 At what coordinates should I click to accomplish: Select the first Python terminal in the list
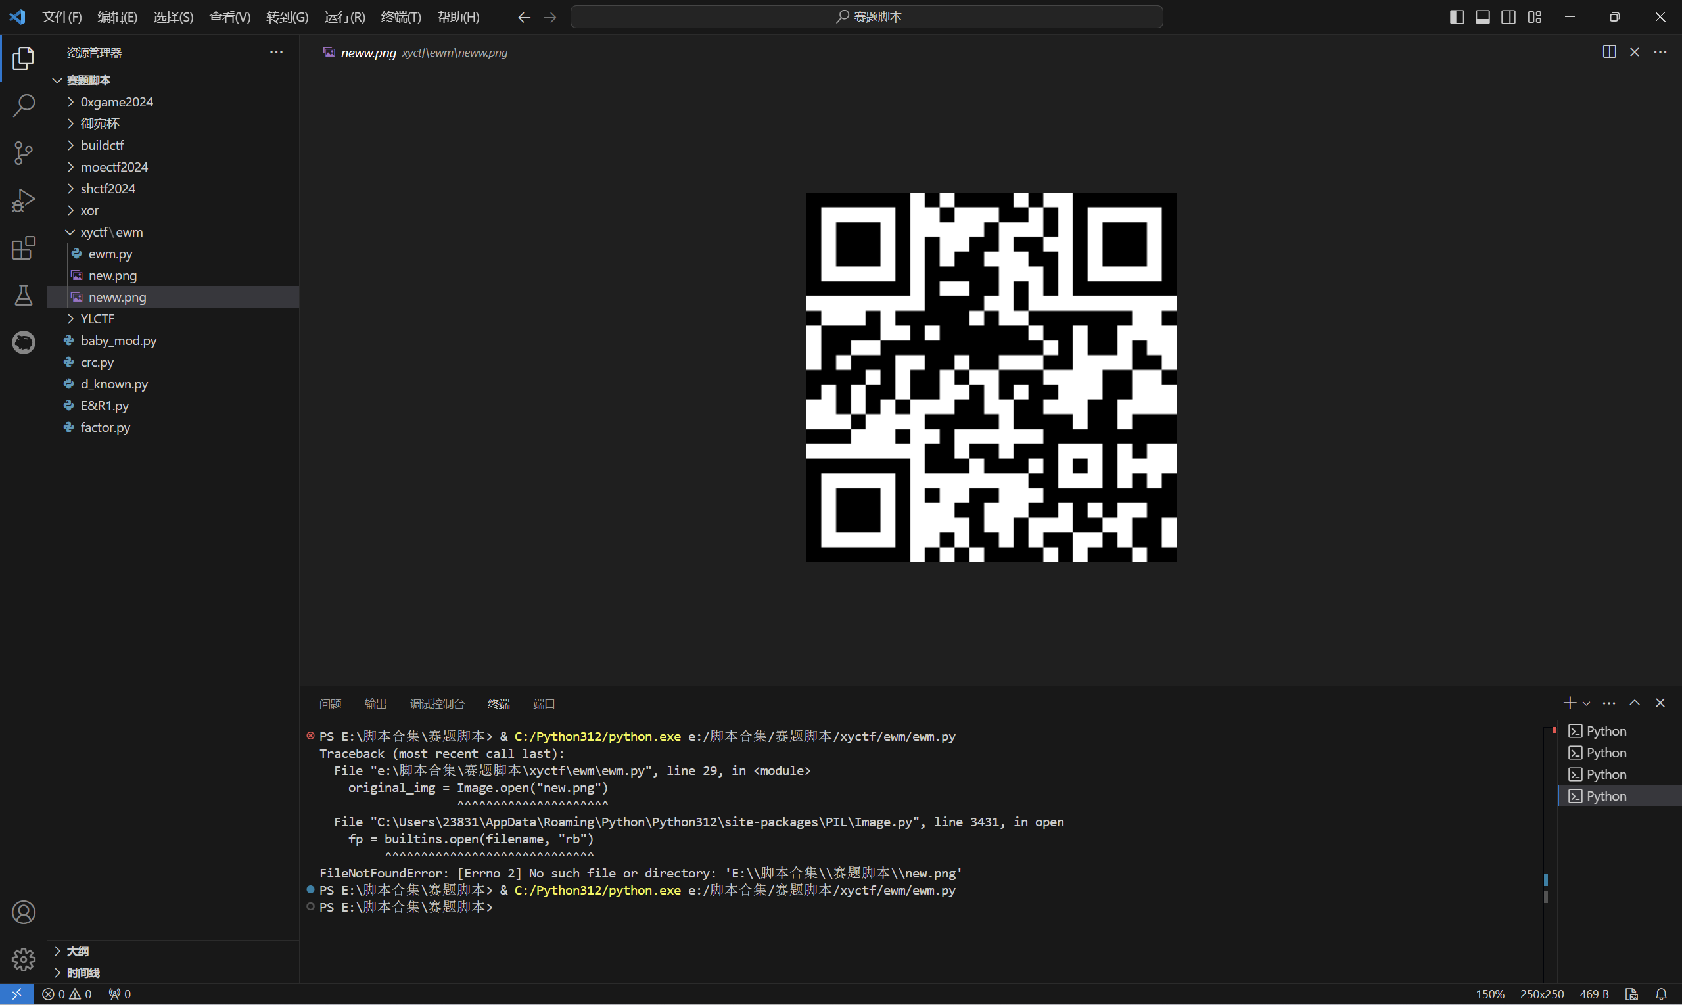pos(1620,732)
